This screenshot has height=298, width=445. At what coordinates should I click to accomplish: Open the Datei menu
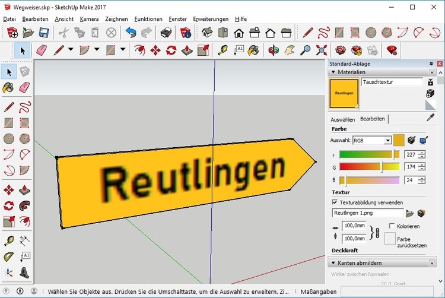click(x=9, y=19)
